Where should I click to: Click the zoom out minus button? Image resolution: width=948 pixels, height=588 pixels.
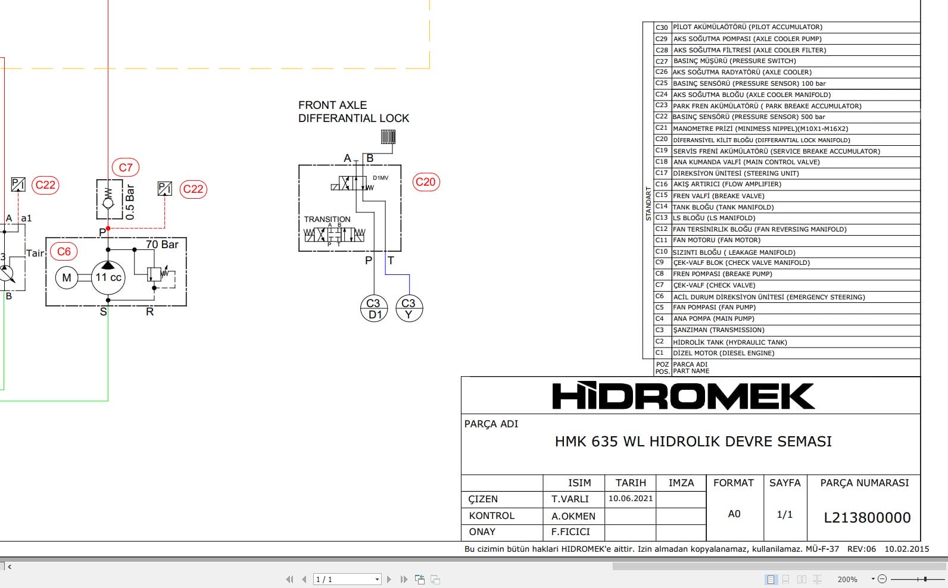click(882, 578)
